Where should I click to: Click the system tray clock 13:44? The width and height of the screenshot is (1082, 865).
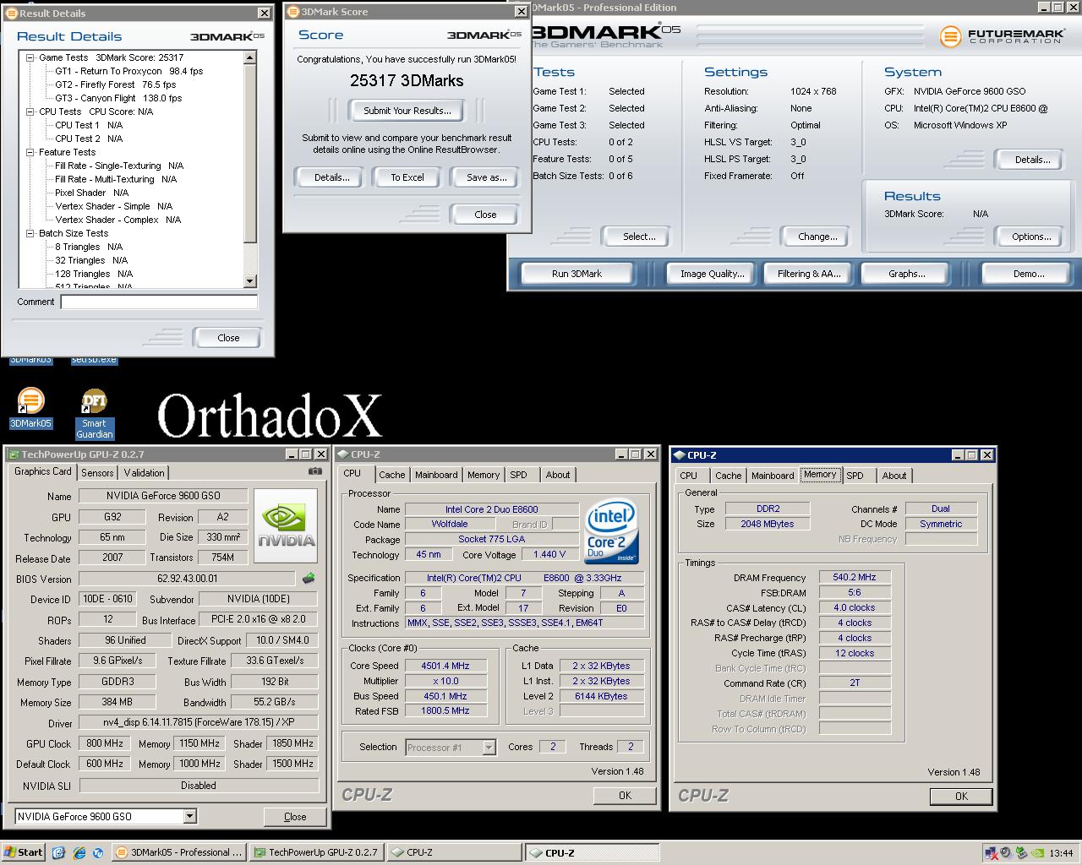coord(1061,853)
